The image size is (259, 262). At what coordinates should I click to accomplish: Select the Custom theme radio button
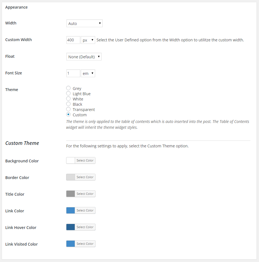(68, 115)
